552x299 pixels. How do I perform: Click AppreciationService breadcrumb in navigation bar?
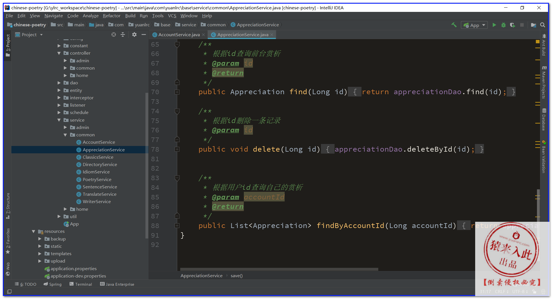(x=255, y=25)
